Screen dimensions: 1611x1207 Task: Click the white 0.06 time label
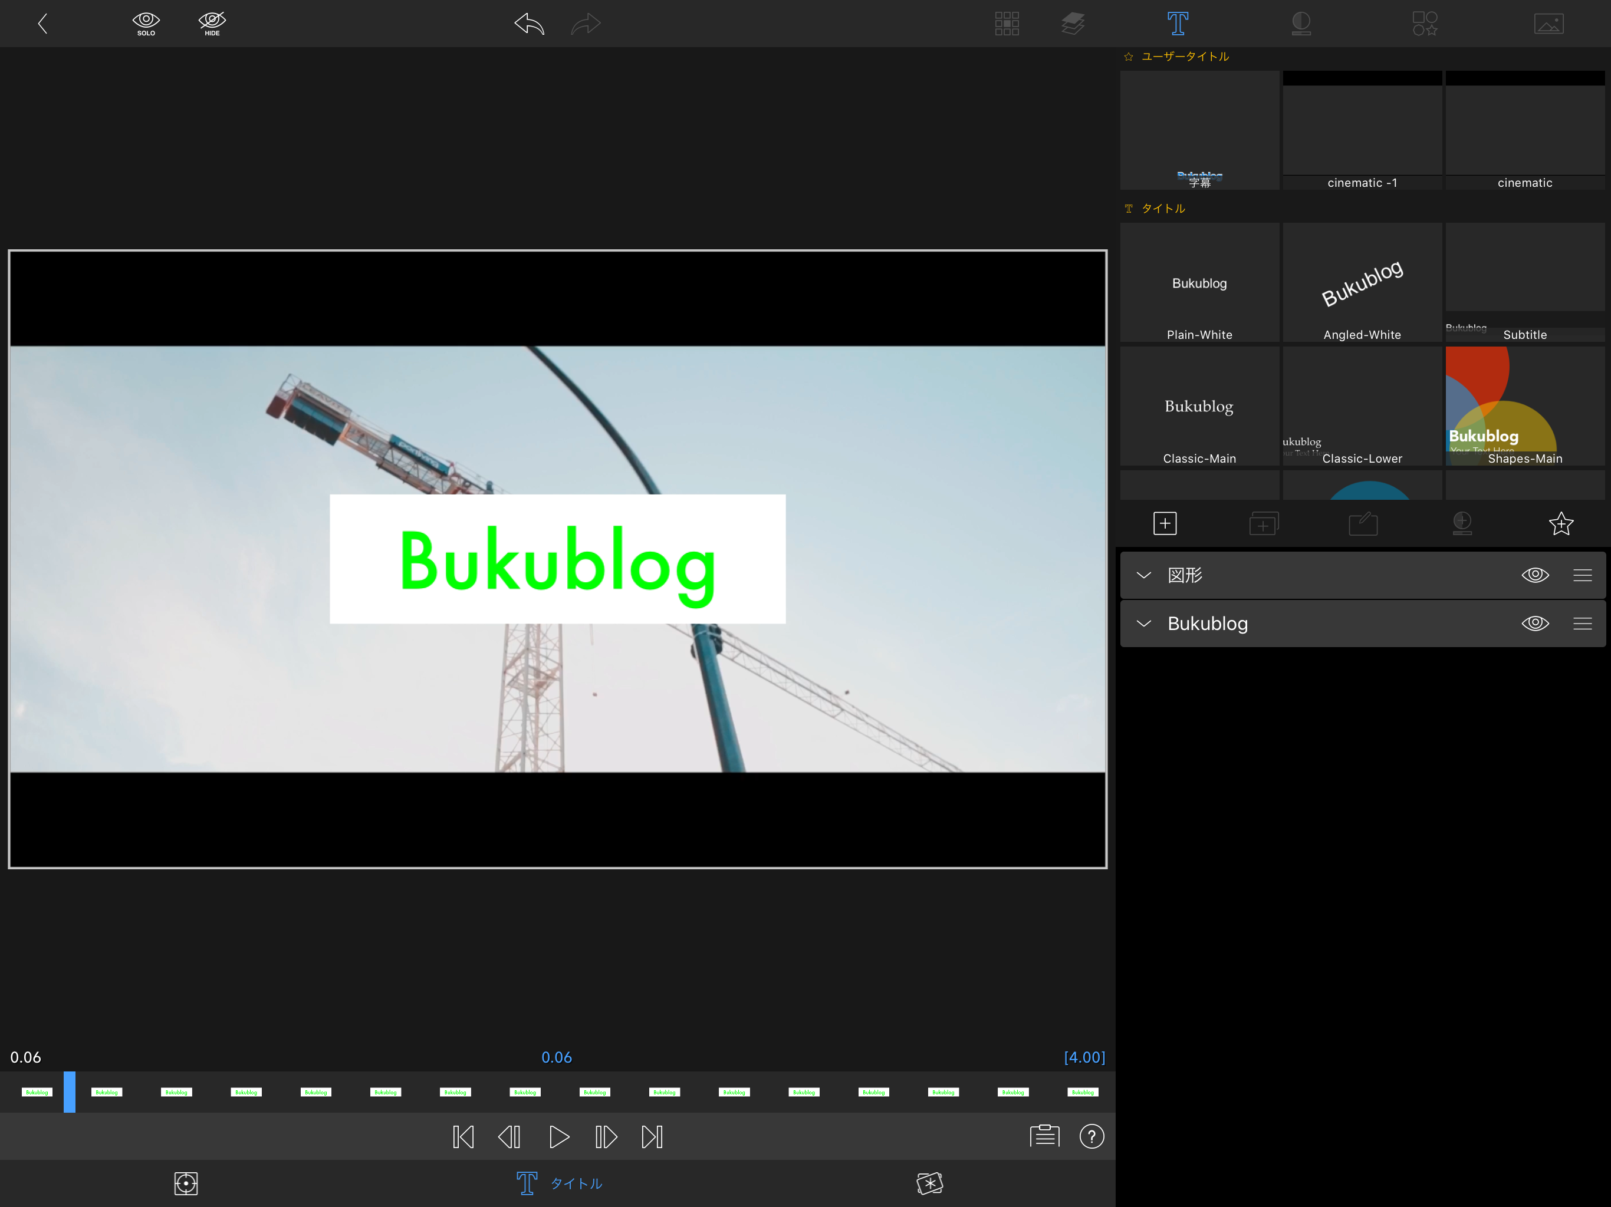tap(25, 1057)
